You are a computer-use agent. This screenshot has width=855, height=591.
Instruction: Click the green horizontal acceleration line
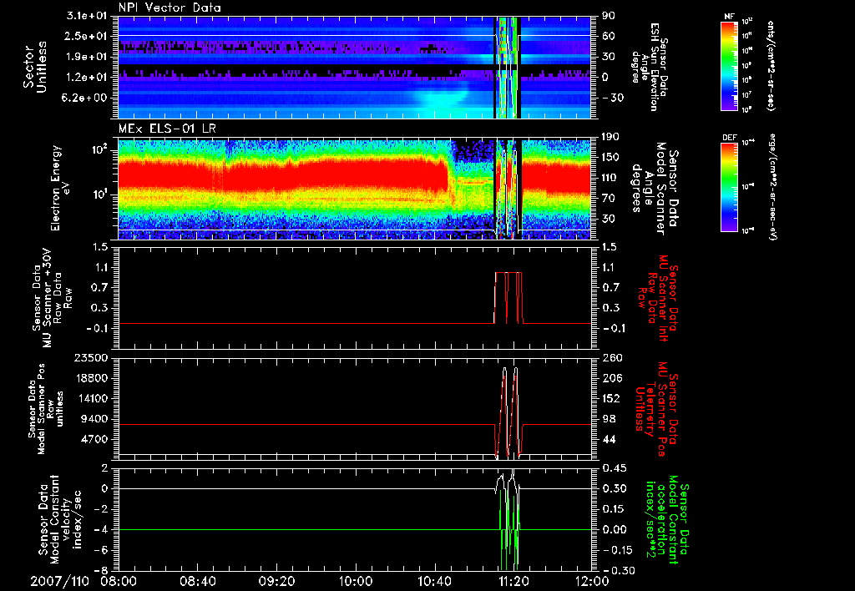[292, 530]
